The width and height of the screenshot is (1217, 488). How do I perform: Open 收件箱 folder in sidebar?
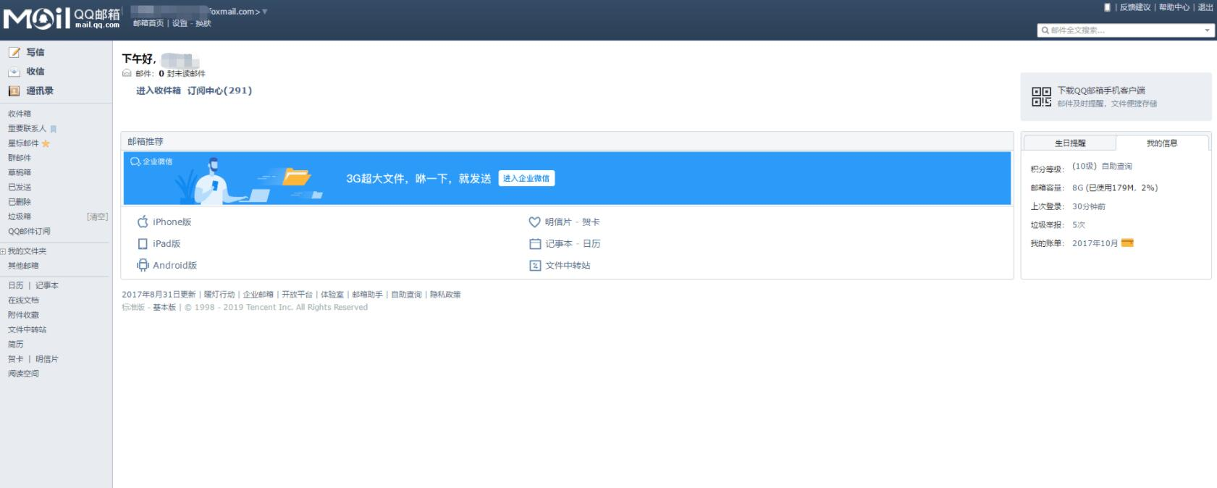pos(20,114)
